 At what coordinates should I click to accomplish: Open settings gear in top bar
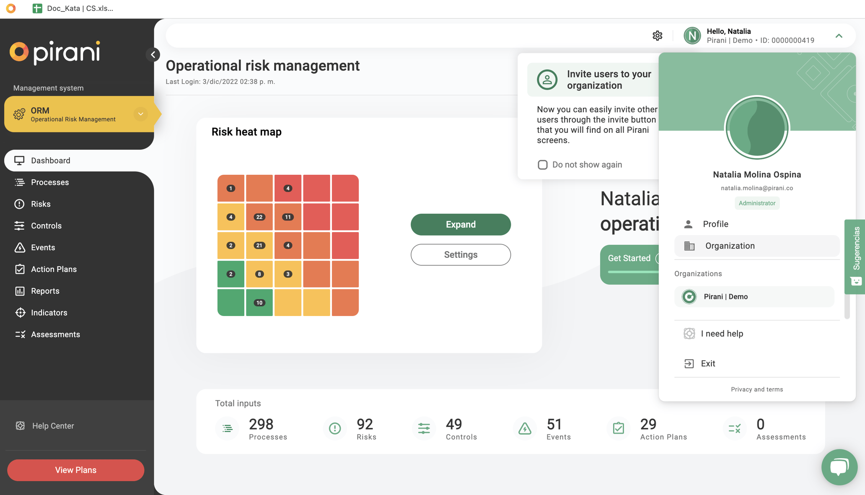point(657,36)
